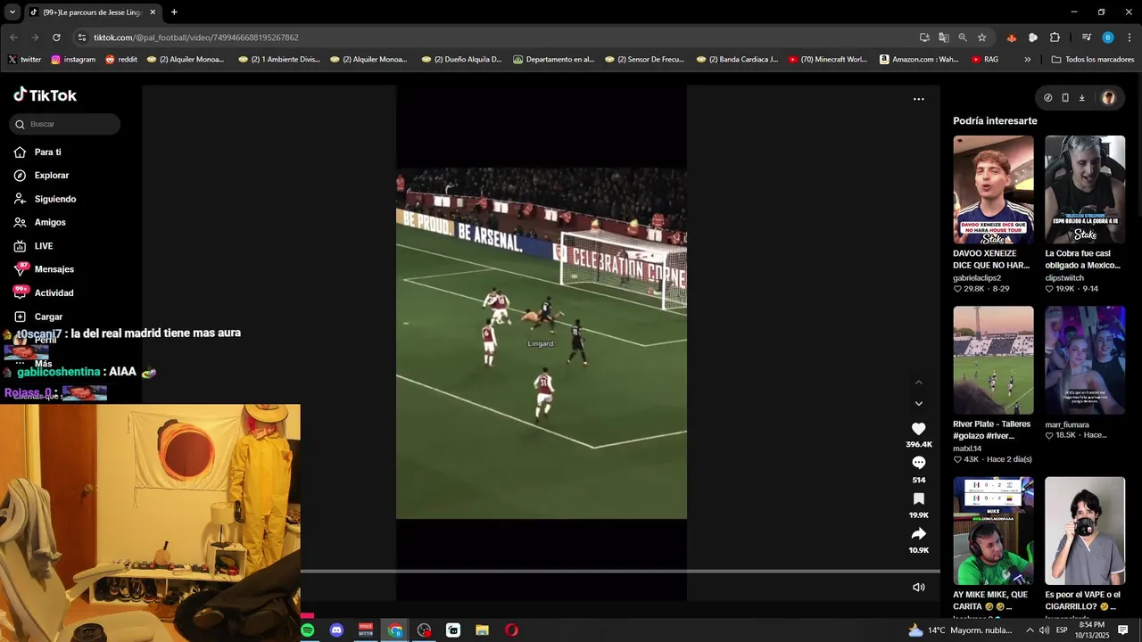Open the comments with the speech bubble icon

918,463
